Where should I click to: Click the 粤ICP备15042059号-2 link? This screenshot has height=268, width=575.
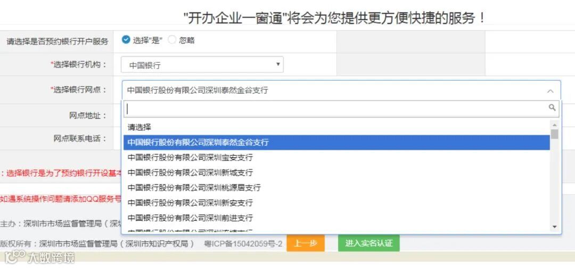243,244
